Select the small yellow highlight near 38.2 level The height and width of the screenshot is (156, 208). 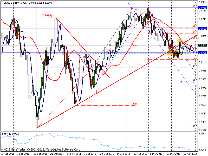(x=179, y=40)
